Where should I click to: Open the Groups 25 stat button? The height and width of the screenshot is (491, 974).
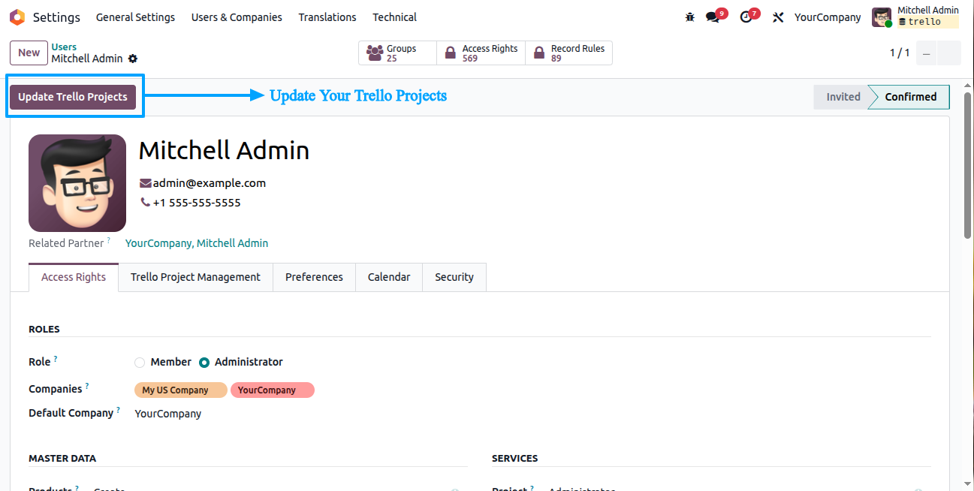[398, 53]
